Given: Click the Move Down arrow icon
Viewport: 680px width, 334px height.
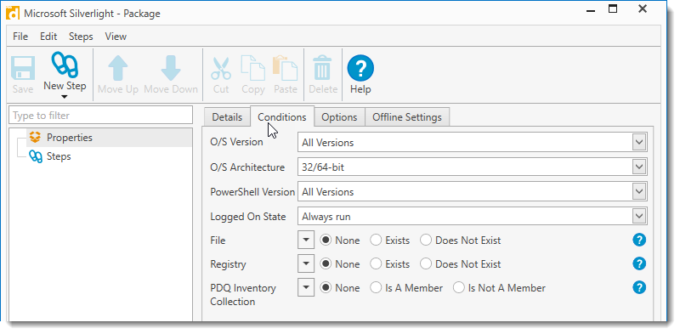Looking at the screenshot, I should pyautogui.click(x=171, y=68).
